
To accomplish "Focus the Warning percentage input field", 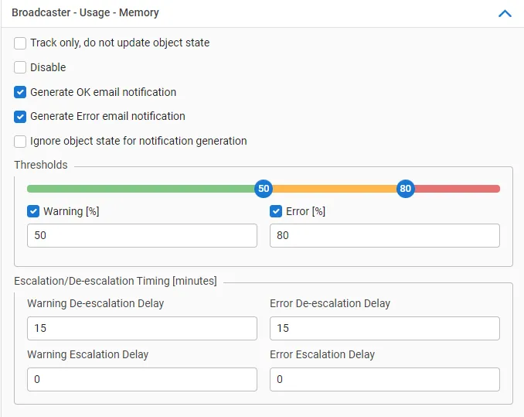I will [141, 236].
